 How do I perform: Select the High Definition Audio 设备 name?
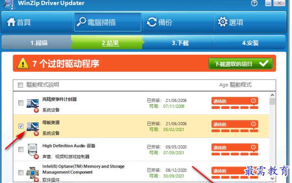[69, 146]
